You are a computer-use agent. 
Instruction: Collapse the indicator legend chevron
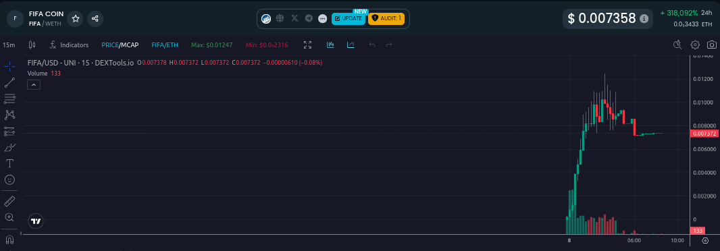click(x=34, y=84)
